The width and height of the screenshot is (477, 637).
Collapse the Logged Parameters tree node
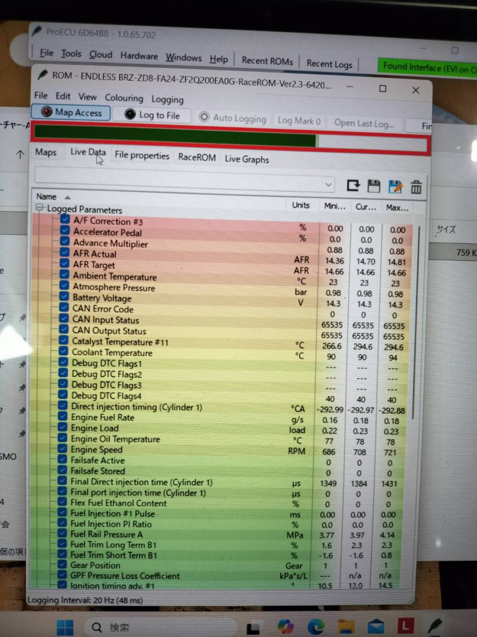(x=39, y=208)
